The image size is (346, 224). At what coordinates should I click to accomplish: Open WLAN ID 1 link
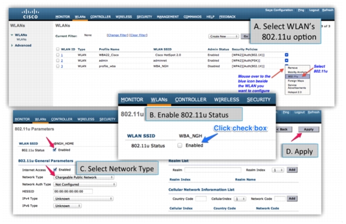click(62, 55)
